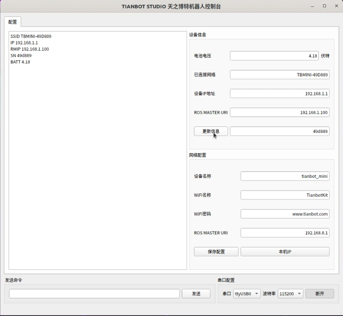
Task: Click the 断开 disconnect button
Action: [320, 294]
